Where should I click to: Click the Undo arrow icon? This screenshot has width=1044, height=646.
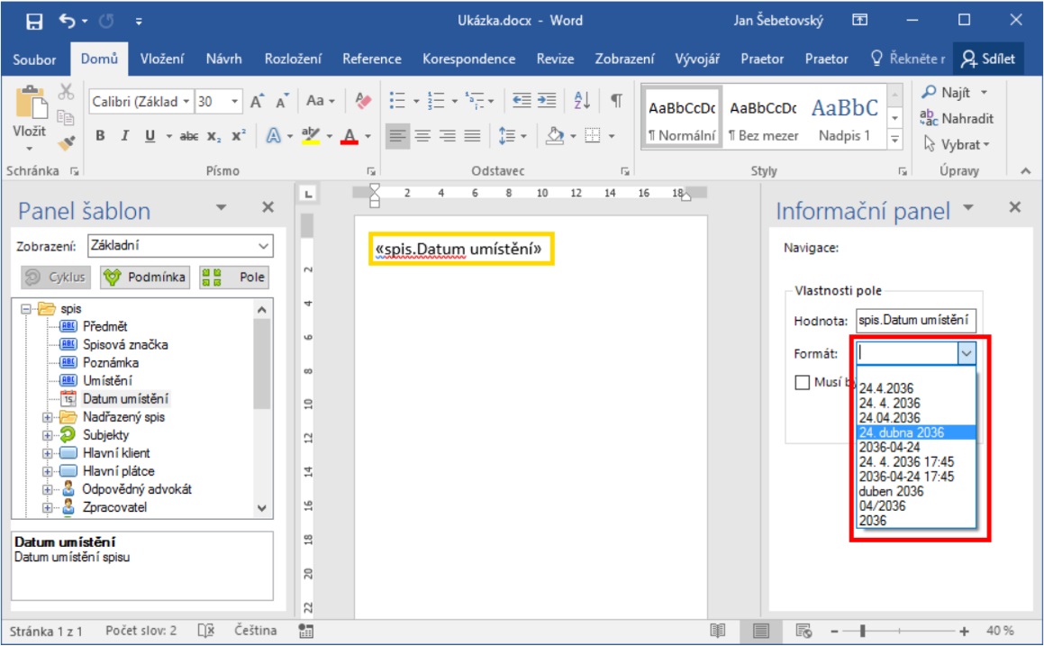tap(68, 20)
